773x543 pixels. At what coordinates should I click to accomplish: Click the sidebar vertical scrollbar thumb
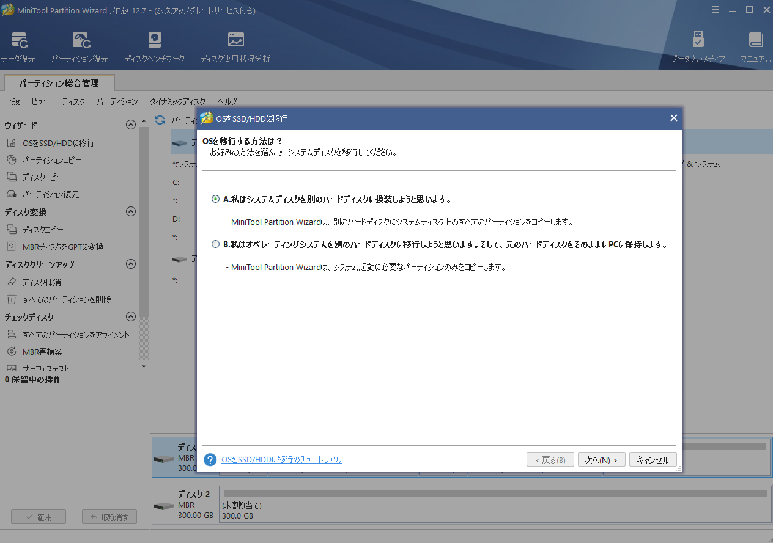click(144, 223)
